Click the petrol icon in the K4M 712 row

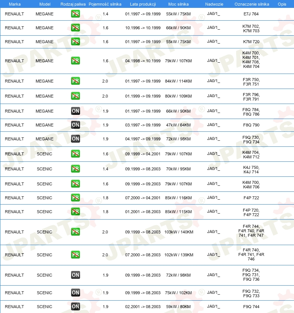[x=76, y=154]
